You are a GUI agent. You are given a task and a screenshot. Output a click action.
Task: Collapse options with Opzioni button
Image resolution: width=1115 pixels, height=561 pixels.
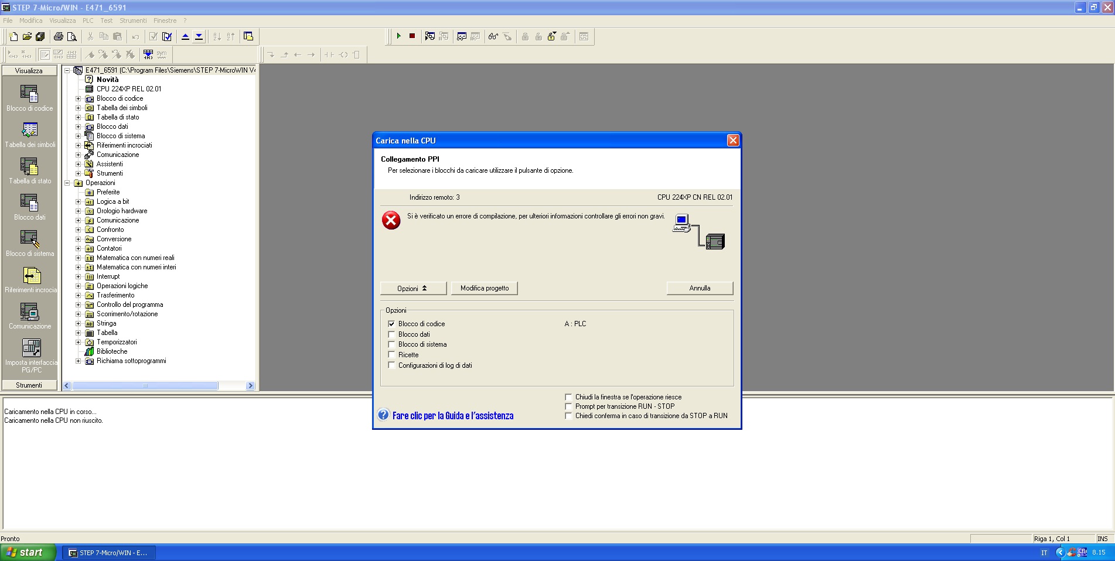413,288
